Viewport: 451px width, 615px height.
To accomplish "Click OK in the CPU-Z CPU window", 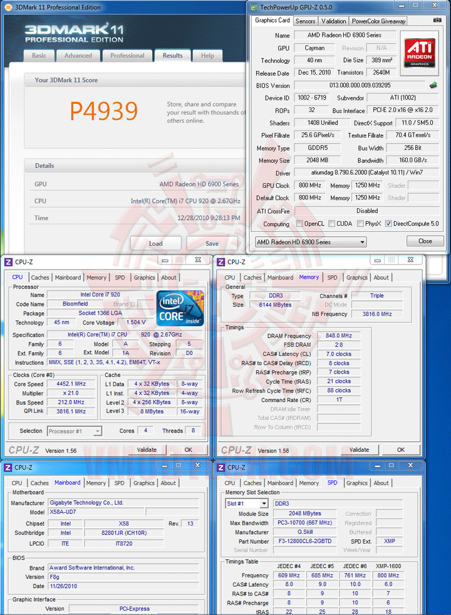I will pos(188,450).
